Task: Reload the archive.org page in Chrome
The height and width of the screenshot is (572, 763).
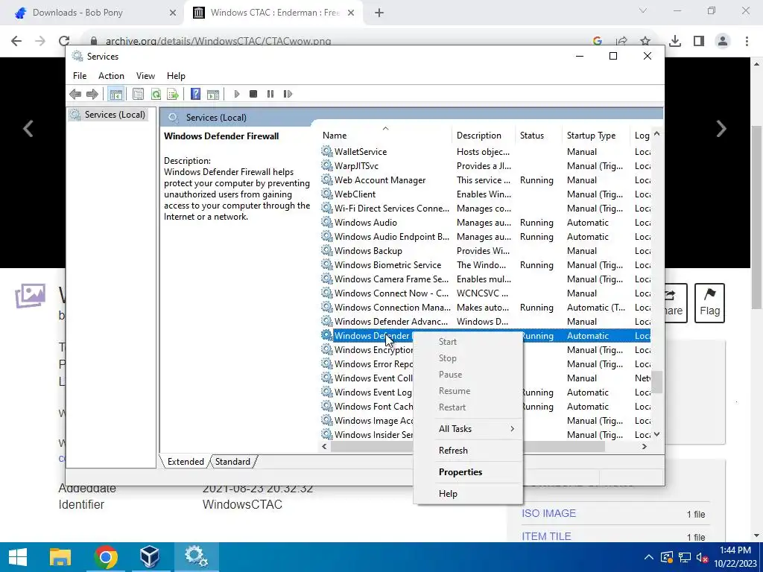Action: (x=64, y=41)
